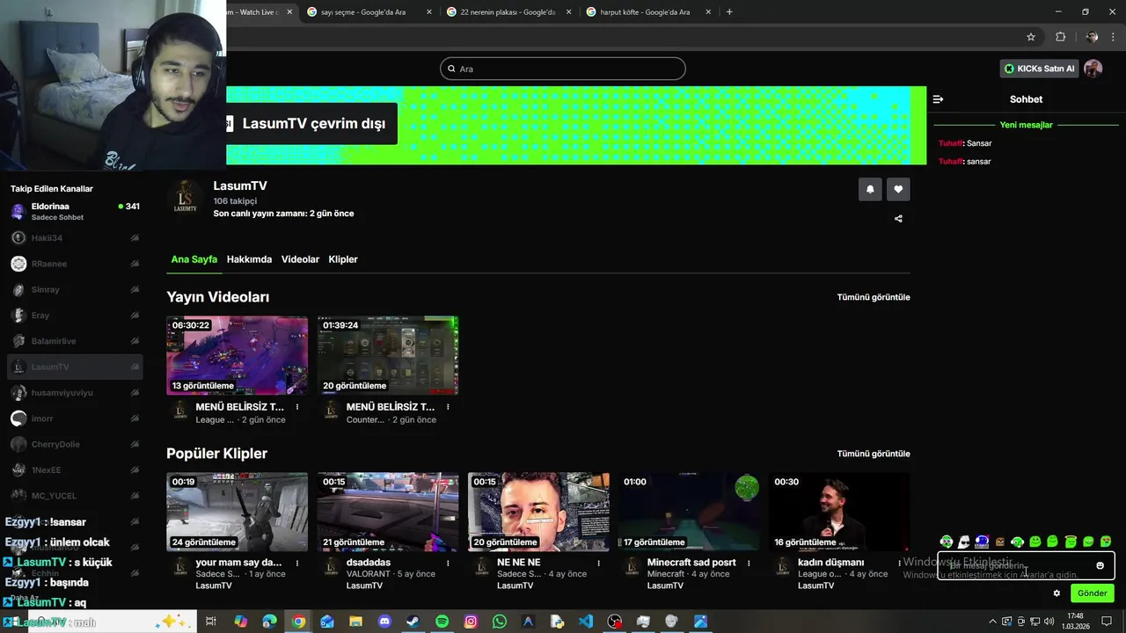Insert the white ghost with sunglasses emote
Image resolution: width=1126 pixels, height=633 pixels.
pyautogui.click(x=964, y=542)
